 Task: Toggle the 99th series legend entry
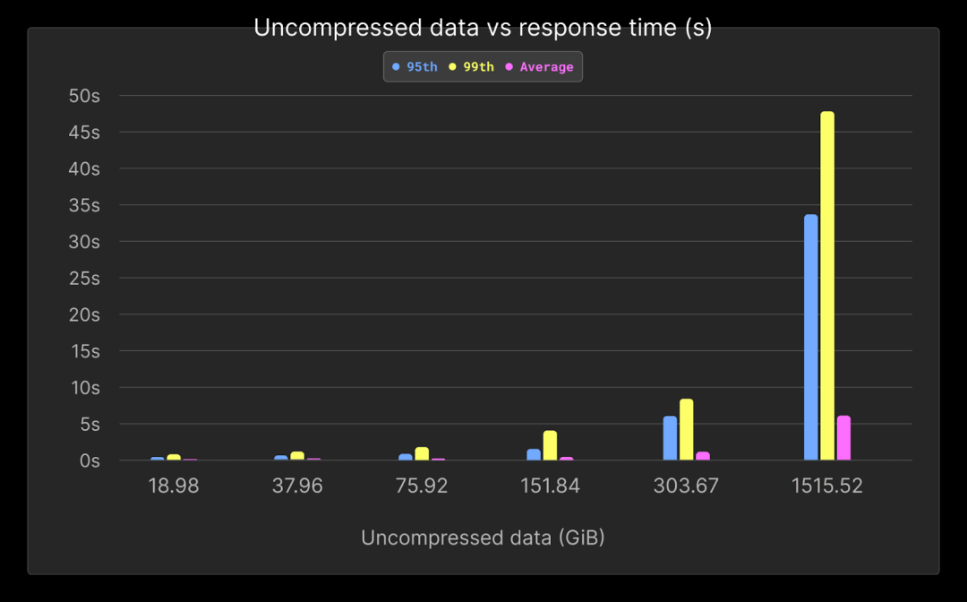[472, 66]
